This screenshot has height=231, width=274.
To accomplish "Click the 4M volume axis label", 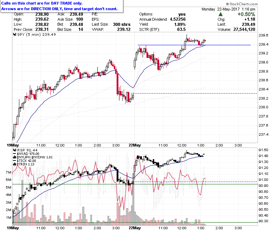I will coord(8,195).
